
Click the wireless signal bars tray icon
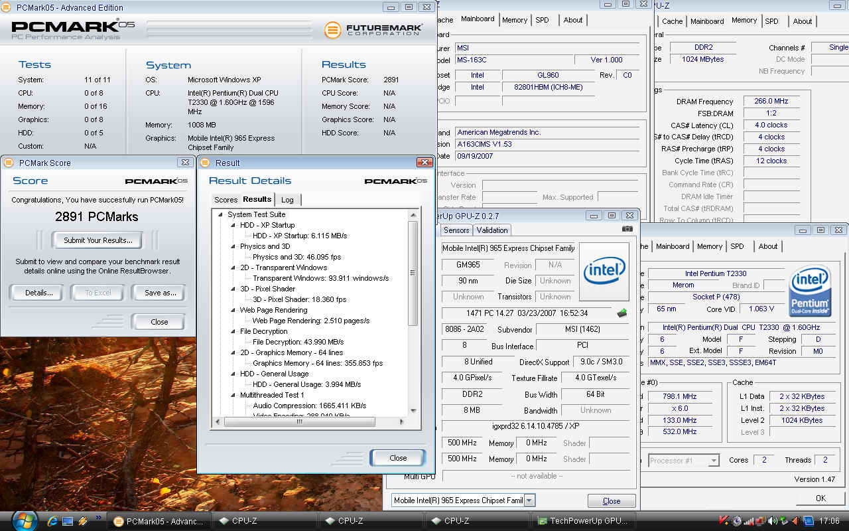click(748, 521)
